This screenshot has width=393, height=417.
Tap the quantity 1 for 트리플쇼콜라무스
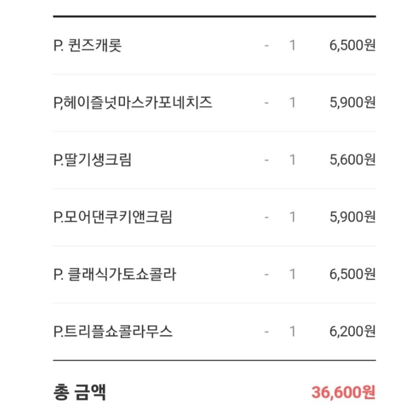[x=293, y=332]
